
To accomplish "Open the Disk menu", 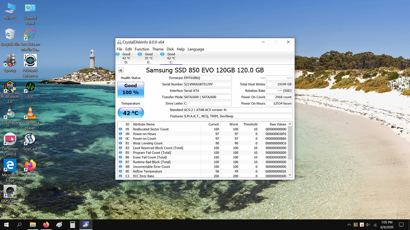I will [x=170, y=49].
